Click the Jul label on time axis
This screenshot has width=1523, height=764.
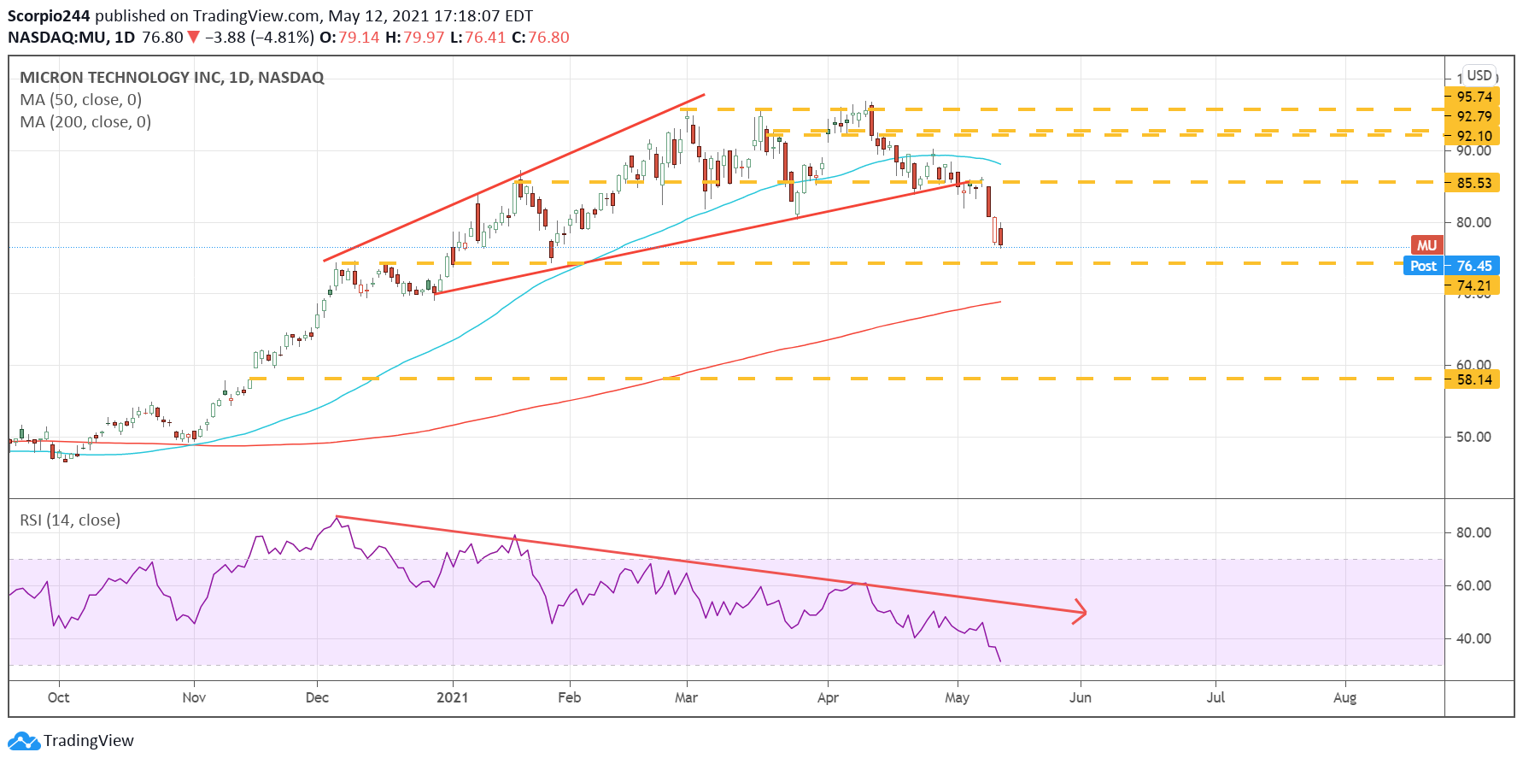pos(1215,697)
